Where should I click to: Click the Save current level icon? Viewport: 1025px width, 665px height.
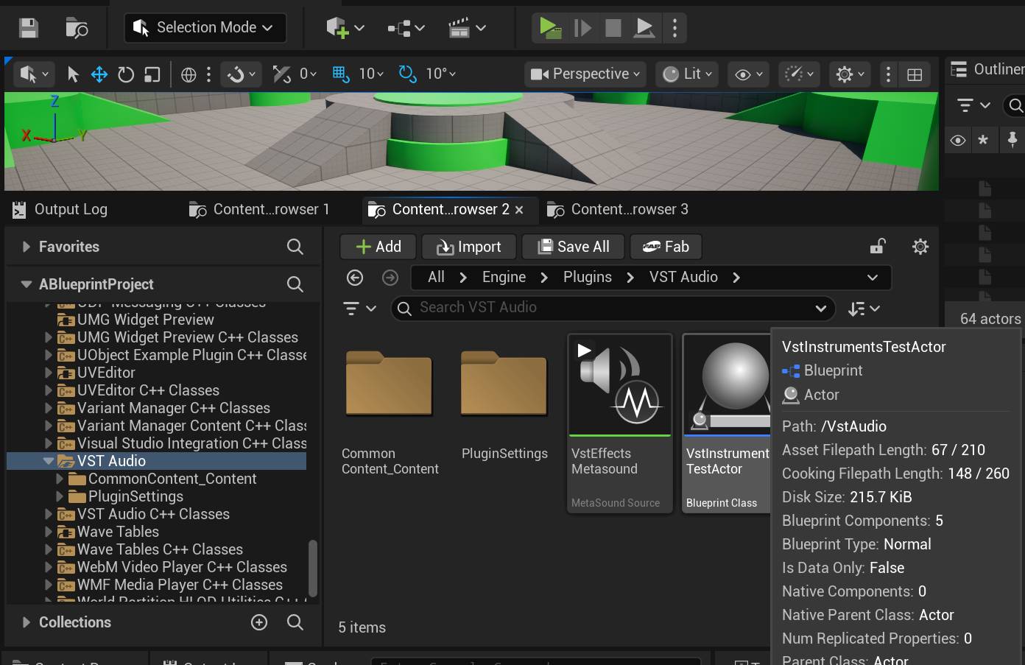coord(29,28)
